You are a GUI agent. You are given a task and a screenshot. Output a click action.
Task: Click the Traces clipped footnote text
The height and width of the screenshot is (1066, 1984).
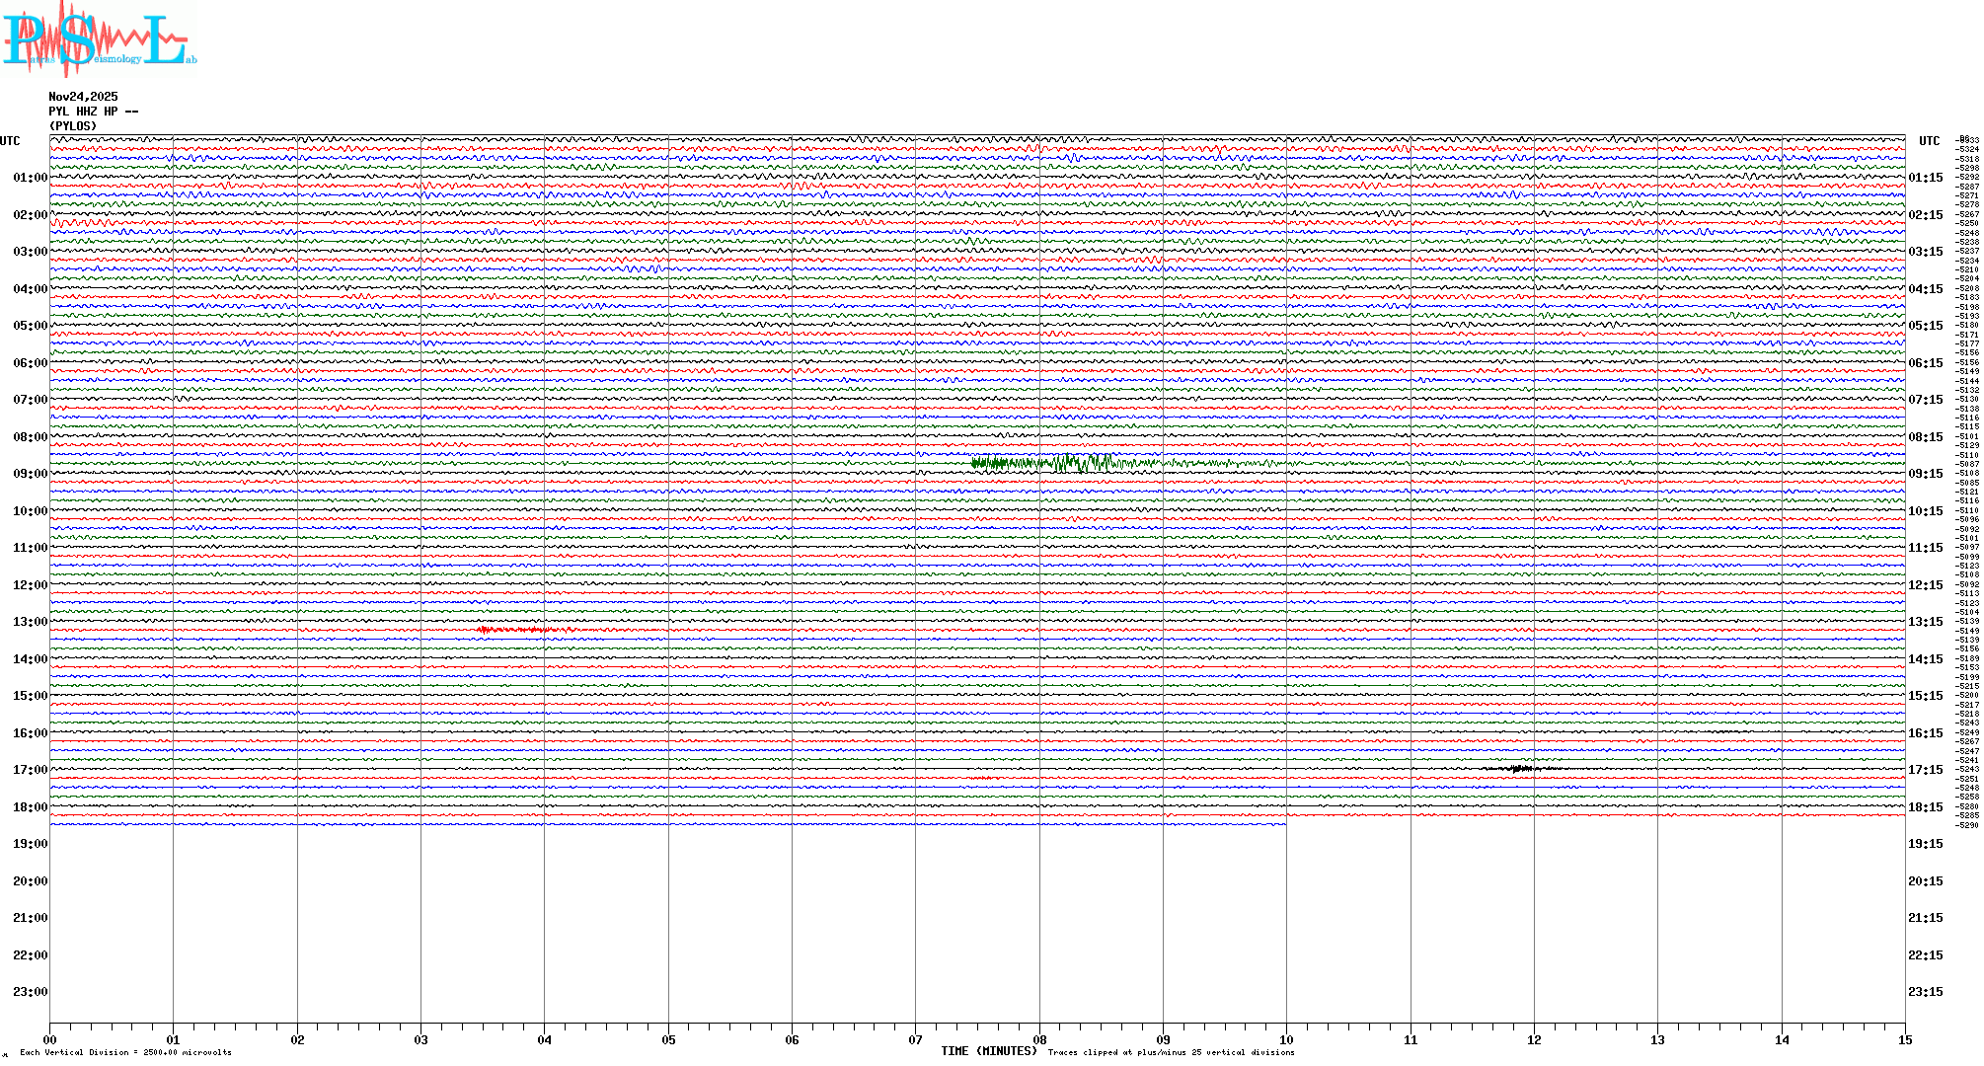click(1171, 1052)
